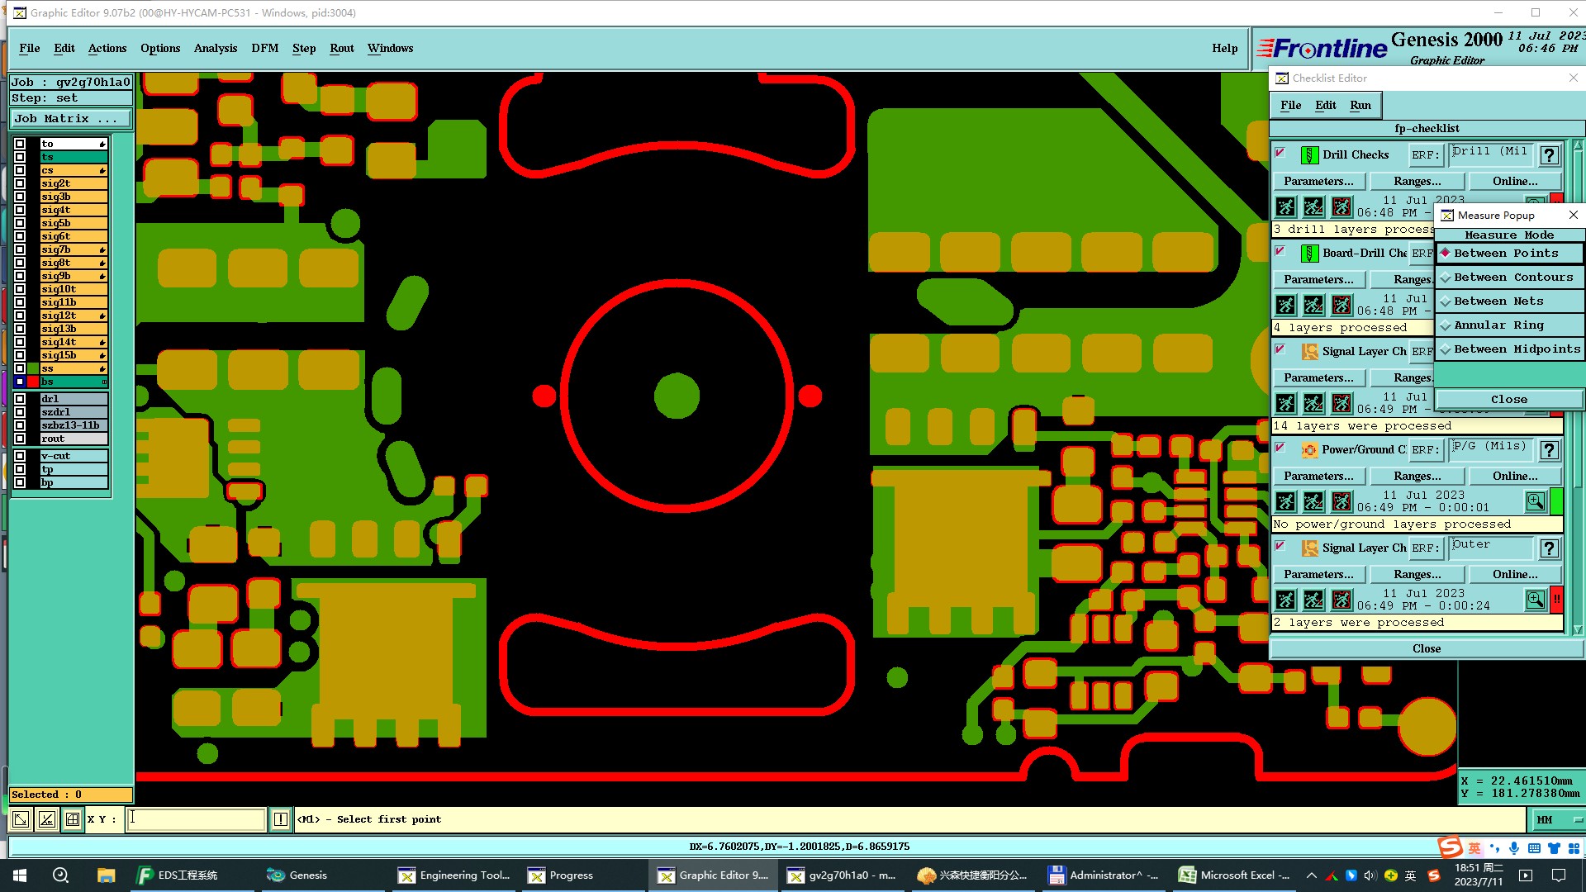Click first run icon under Drill Checks
Viewport: 1586px width, 892px height.
pyautogui.click(x=1285, y=206)
